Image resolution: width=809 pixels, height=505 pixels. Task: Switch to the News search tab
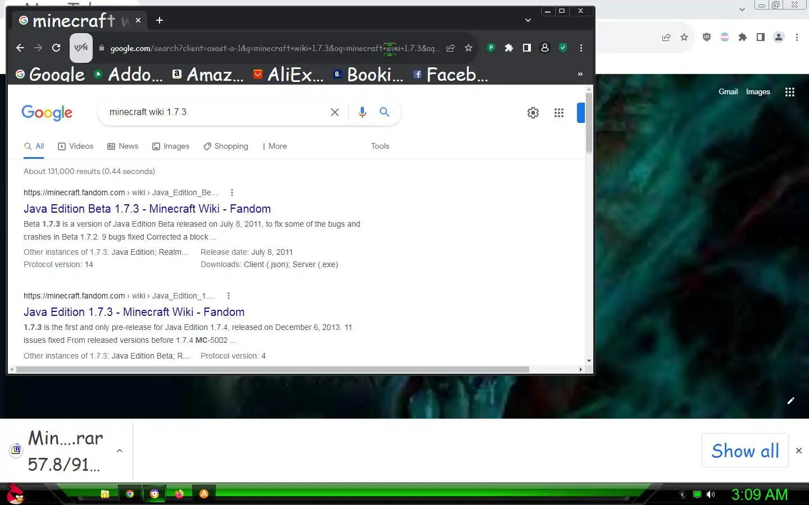click(x=123, y=146)
